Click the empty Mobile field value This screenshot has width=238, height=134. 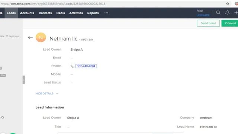tap(72, 74)
